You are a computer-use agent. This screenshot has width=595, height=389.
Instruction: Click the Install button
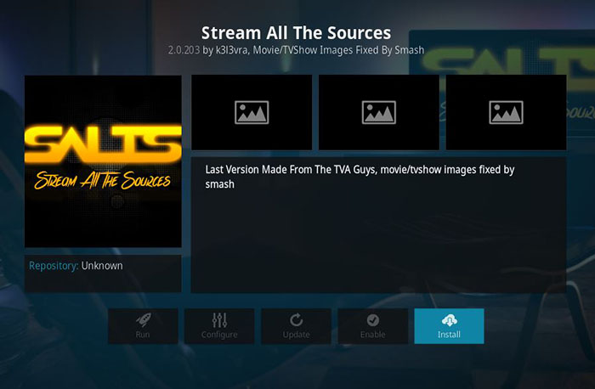click(x=449, y=326)
